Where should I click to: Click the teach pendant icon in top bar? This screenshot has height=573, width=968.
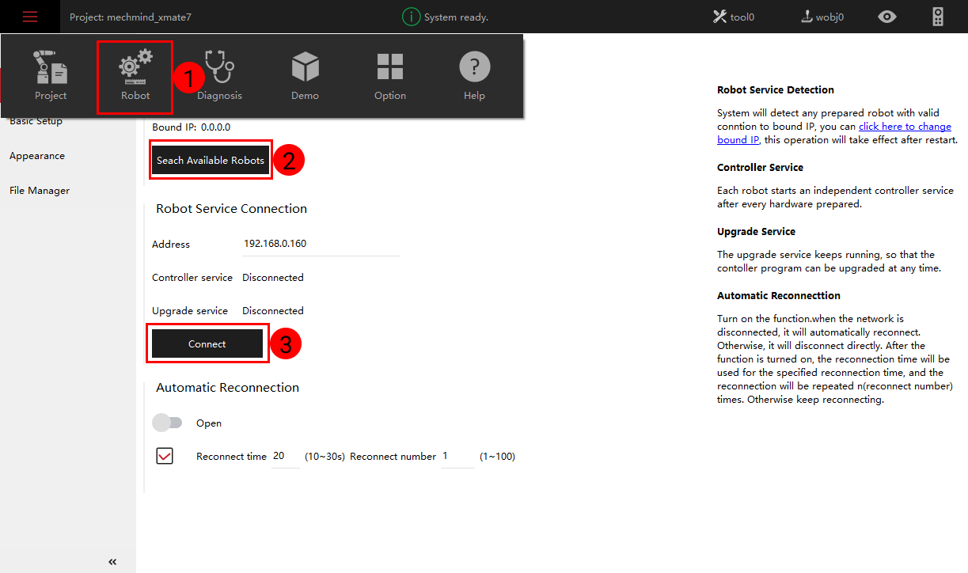[x=938, y=17]
